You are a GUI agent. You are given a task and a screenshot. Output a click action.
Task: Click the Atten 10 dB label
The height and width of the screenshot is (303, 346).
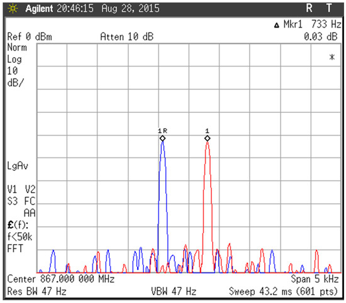(x=126, y=36)
